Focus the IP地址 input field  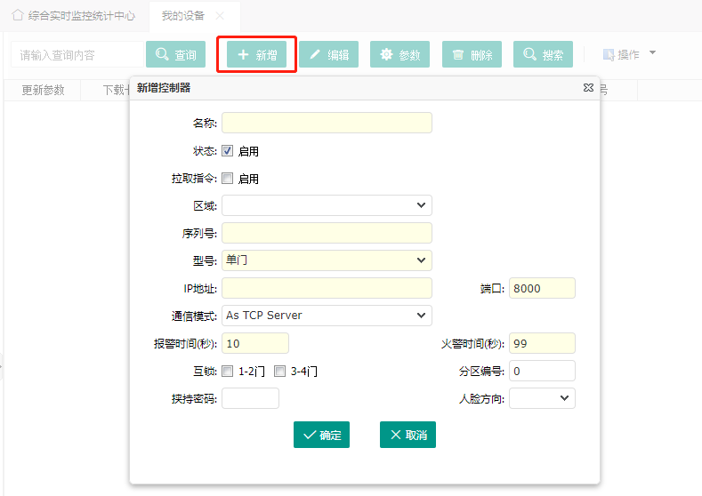pos(327,288)
